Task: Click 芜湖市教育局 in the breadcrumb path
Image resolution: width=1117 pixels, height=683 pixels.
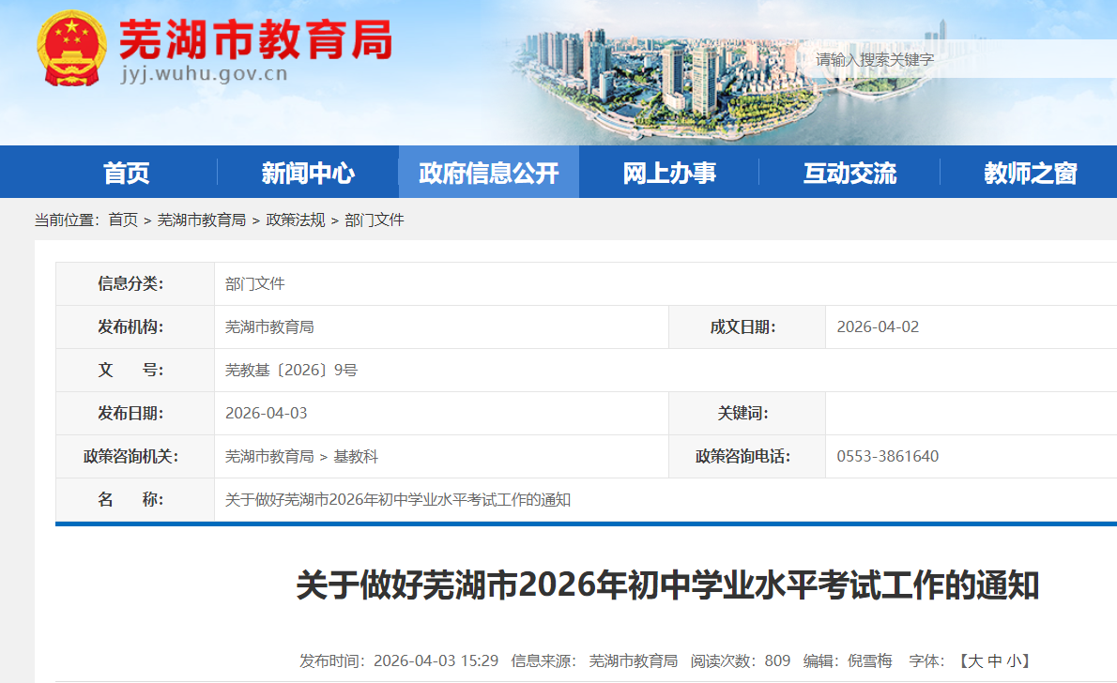Action: point(201,220)
